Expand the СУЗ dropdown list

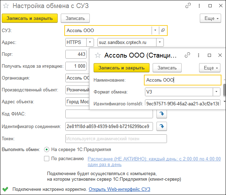[x=155, y=30]
